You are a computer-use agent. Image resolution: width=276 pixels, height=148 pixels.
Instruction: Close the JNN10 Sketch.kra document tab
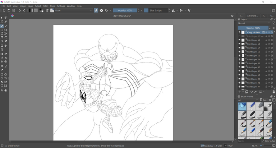pos(233,16)
